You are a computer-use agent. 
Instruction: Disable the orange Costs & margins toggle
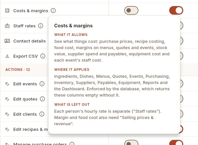pos(176,10)
